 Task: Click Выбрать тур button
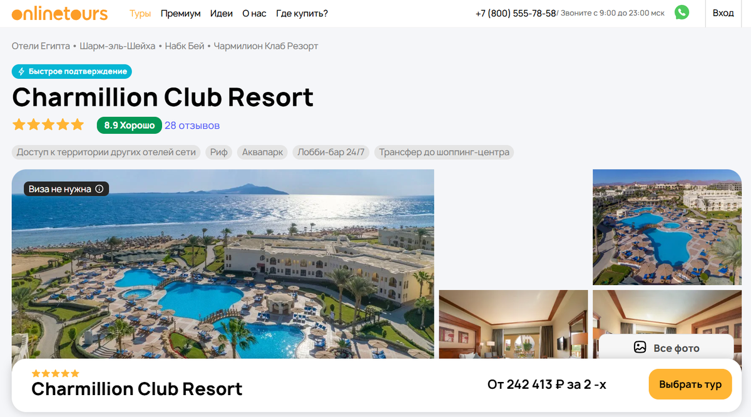click(x=690, y=384)
